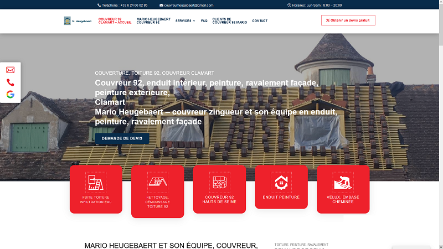Image resolution: width=443 pixels, height=249 pixels.
Task: Click the Mario Heugebaert et son équipe heading
Action: click(171, 245)
